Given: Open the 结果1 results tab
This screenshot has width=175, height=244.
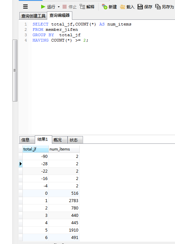Looking at the screenshot, I should click(x=43, y=139).
